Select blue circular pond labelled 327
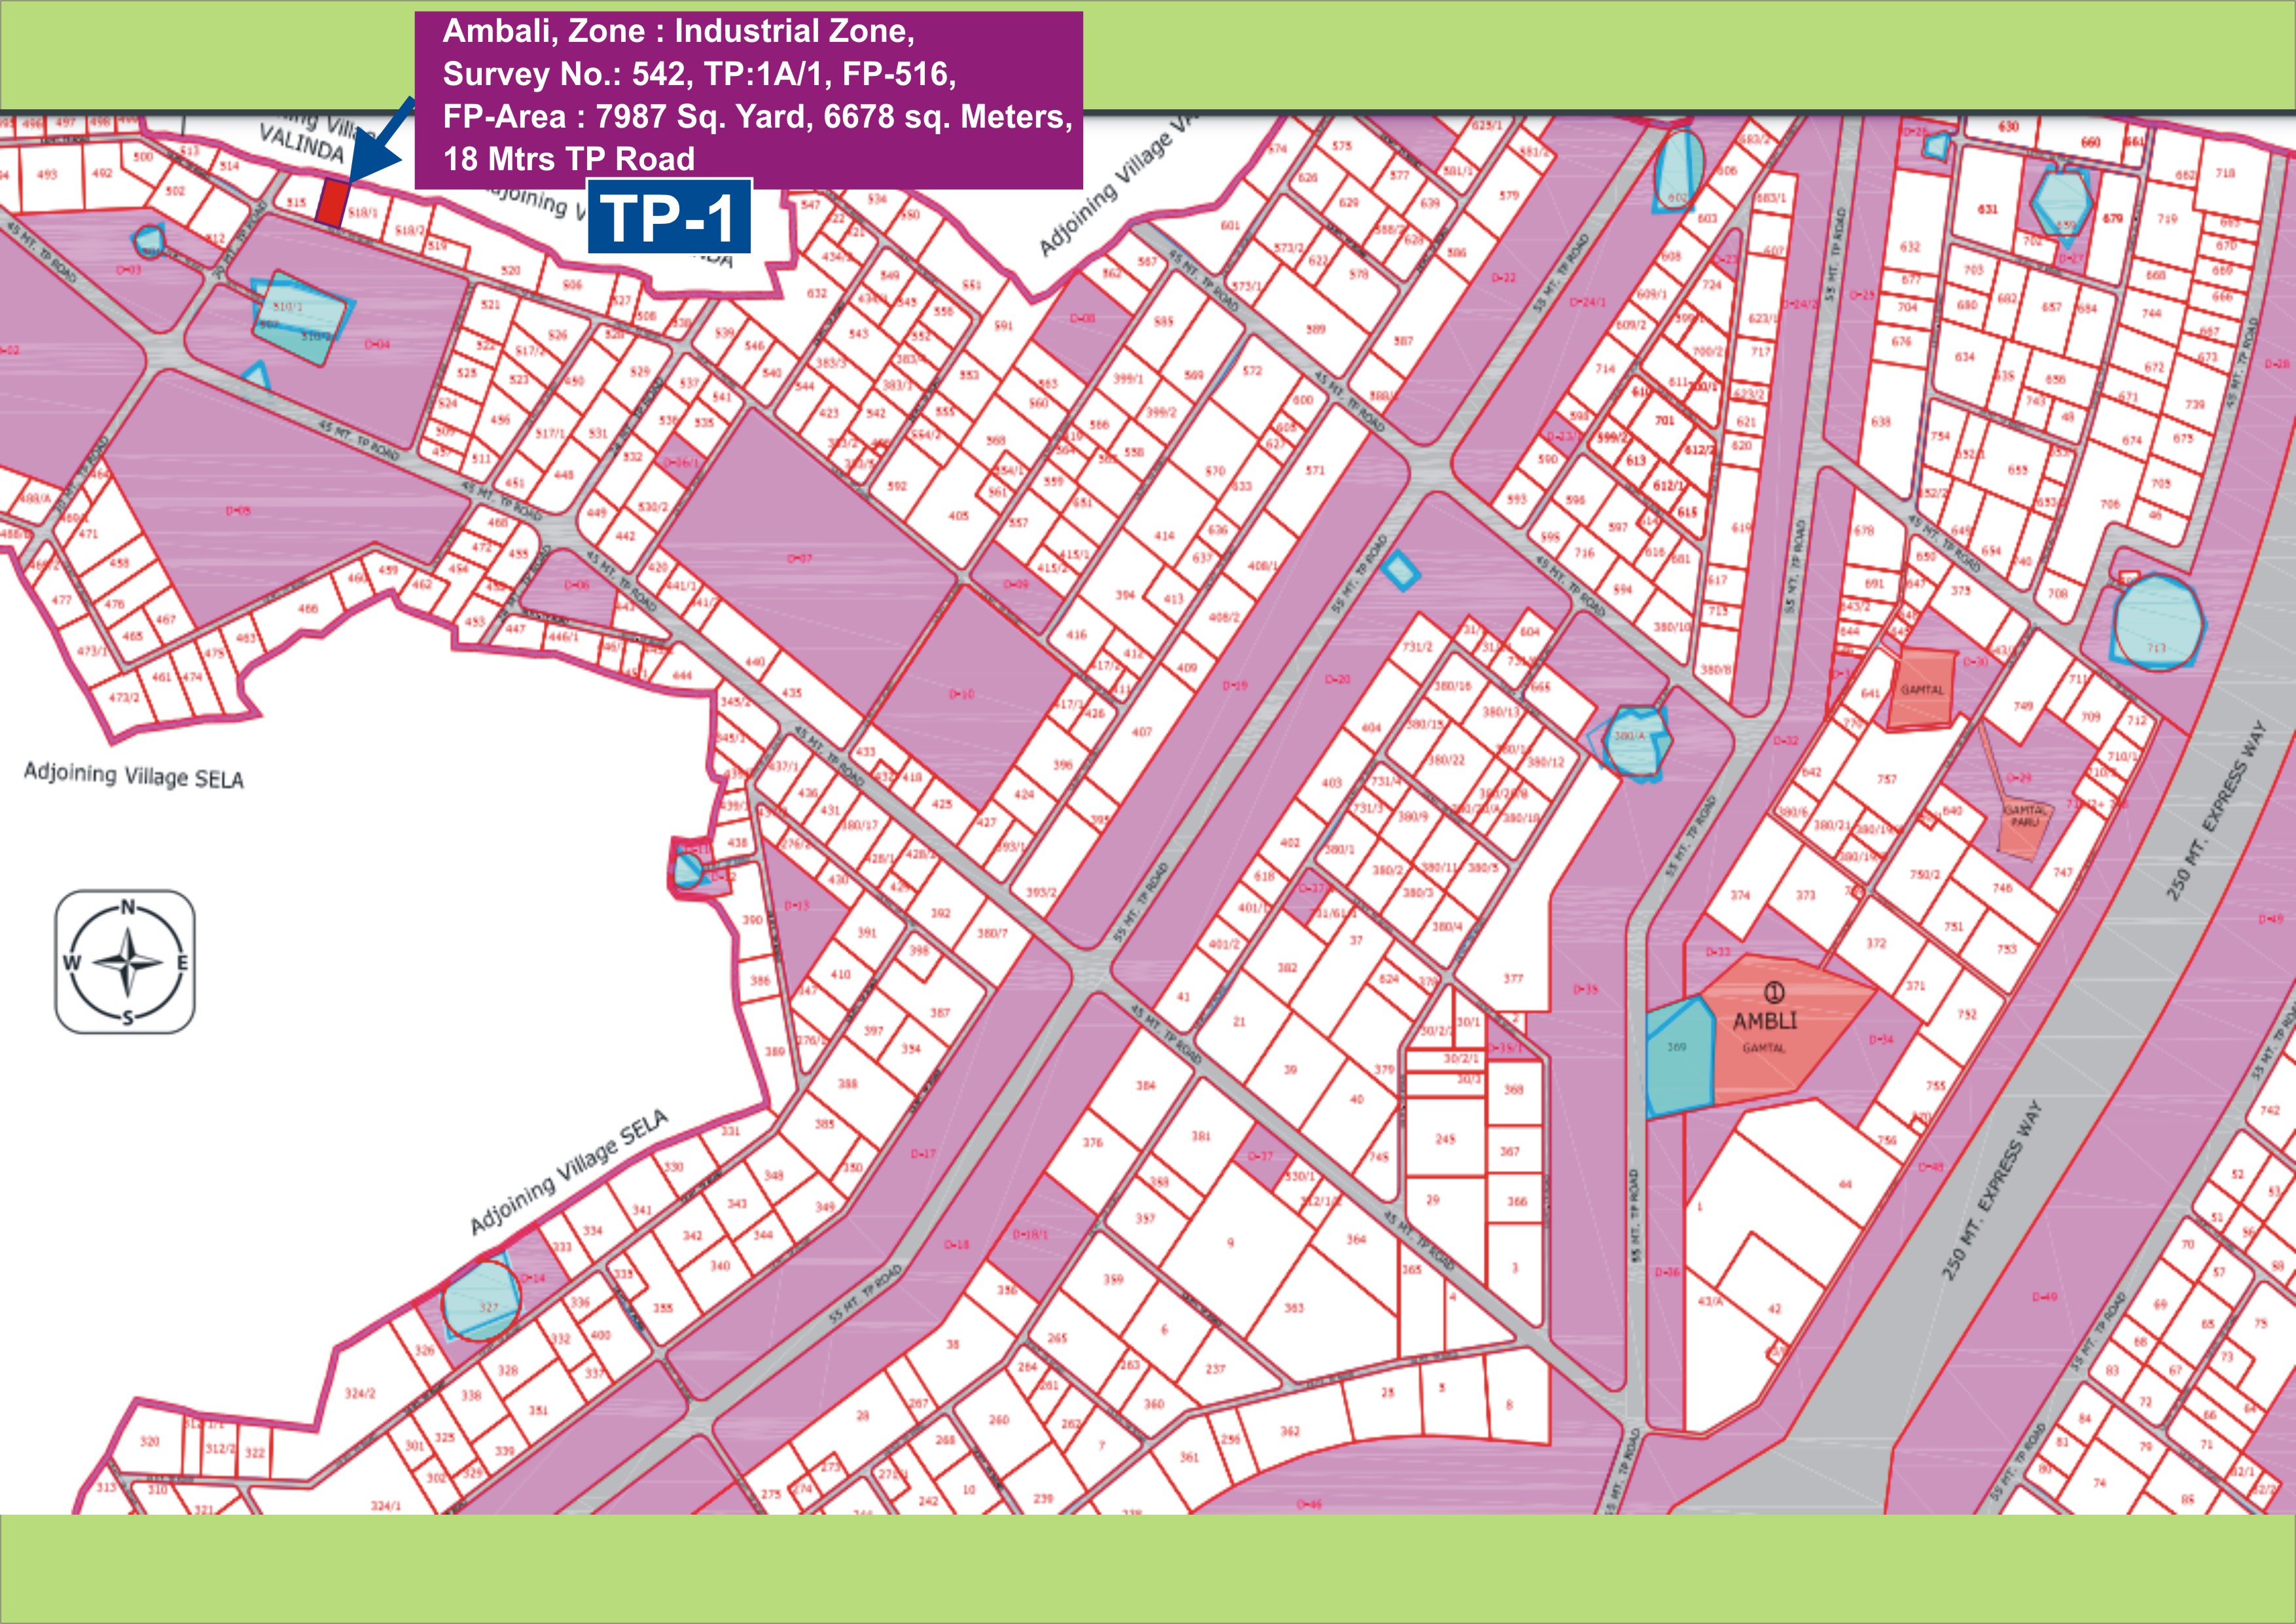2296x1624 pixels. 481,1299
